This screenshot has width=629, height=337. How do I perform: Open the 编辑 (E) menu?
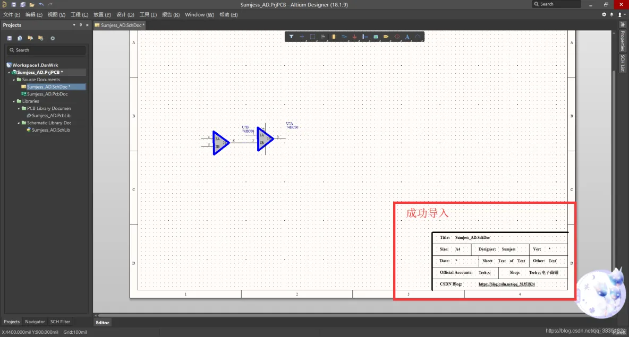click(33, 14)
